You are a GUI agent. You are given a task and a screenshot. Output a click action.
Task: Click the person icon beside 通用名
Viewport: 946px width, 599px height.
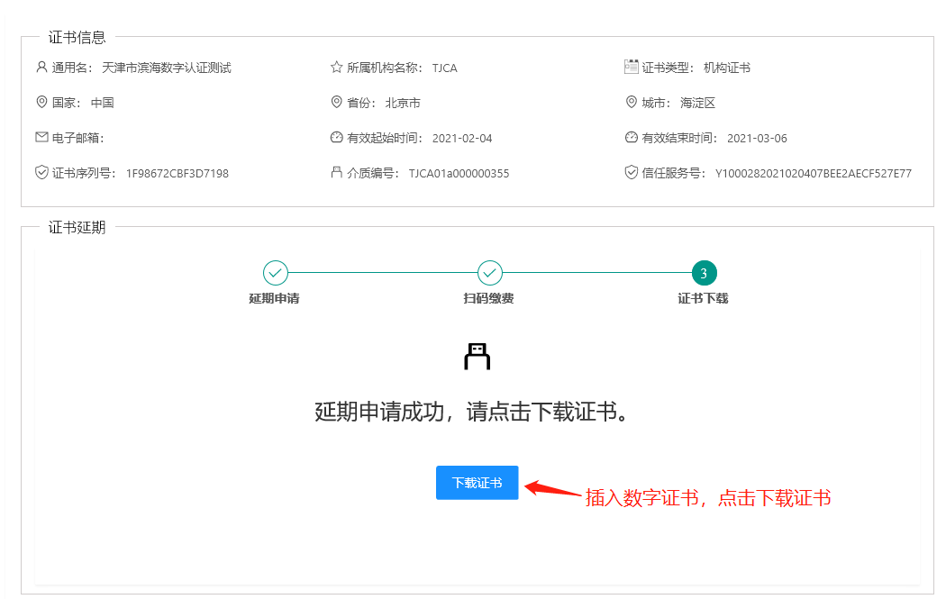[41, 67]
